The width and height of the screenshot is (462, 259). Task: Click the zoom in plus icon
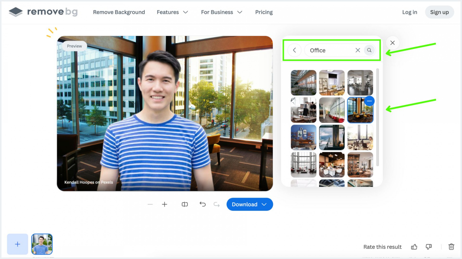(165, 204)
